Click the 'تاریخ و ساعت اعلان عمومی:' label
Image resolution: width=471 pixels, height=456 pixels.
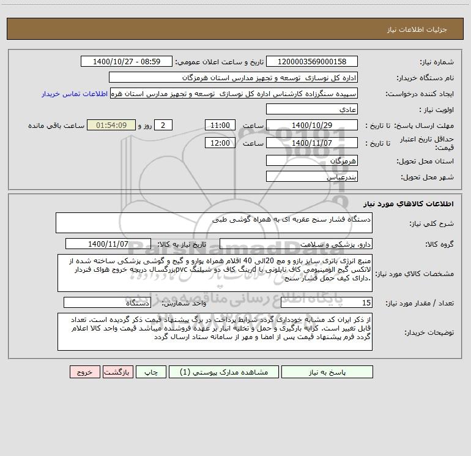click(220, 62)
